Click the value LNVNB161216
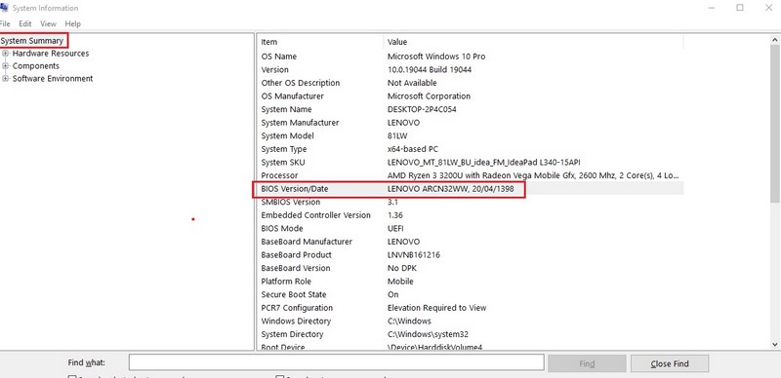This screenshot has height=378, width=781. tap(414, 254)
